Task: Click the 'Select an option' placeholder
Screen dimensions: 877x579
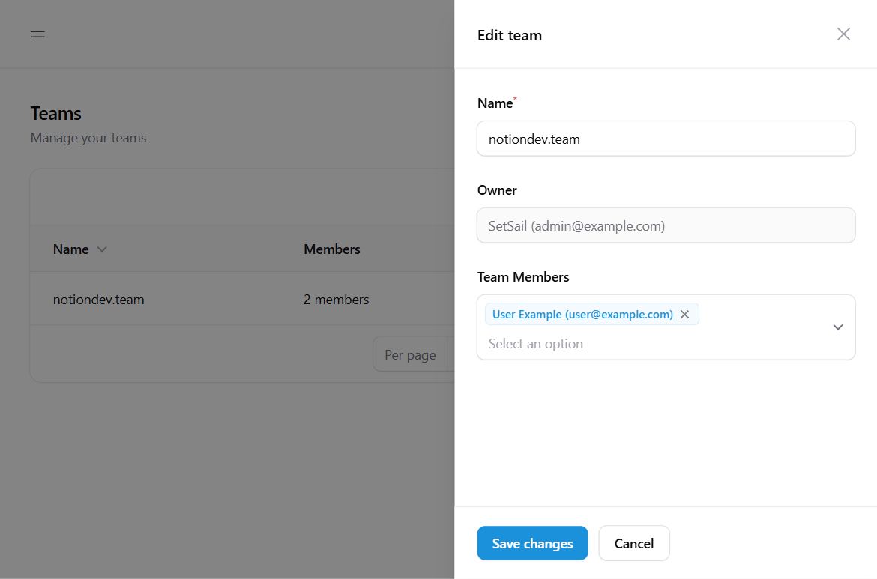Action: (x=536, y=344)
